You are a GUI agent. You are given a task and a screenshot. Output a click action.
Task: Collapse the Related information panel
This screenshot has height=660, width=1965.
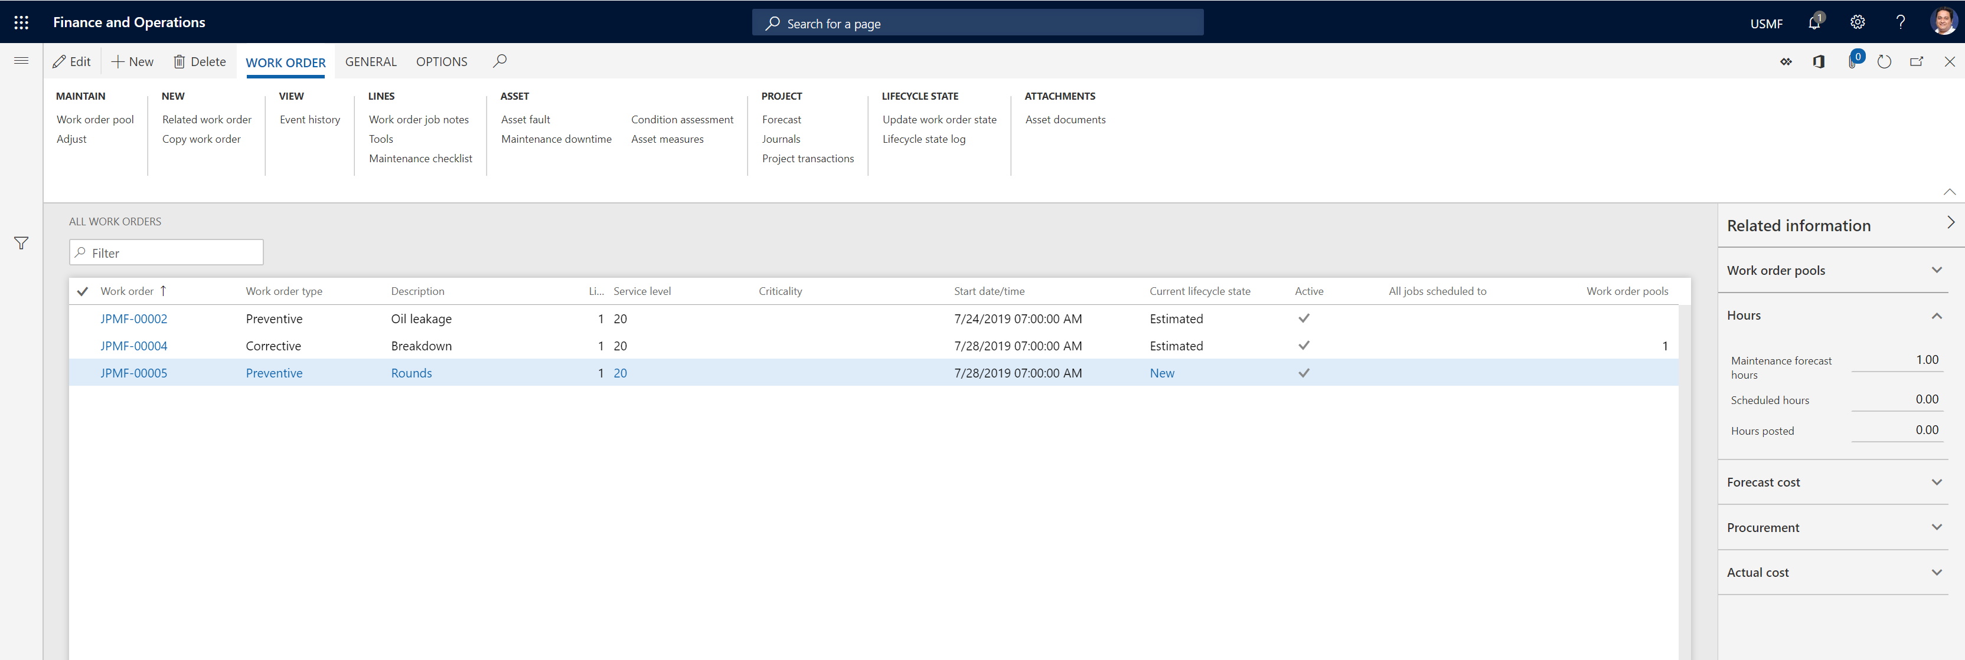pos(1946,224)
